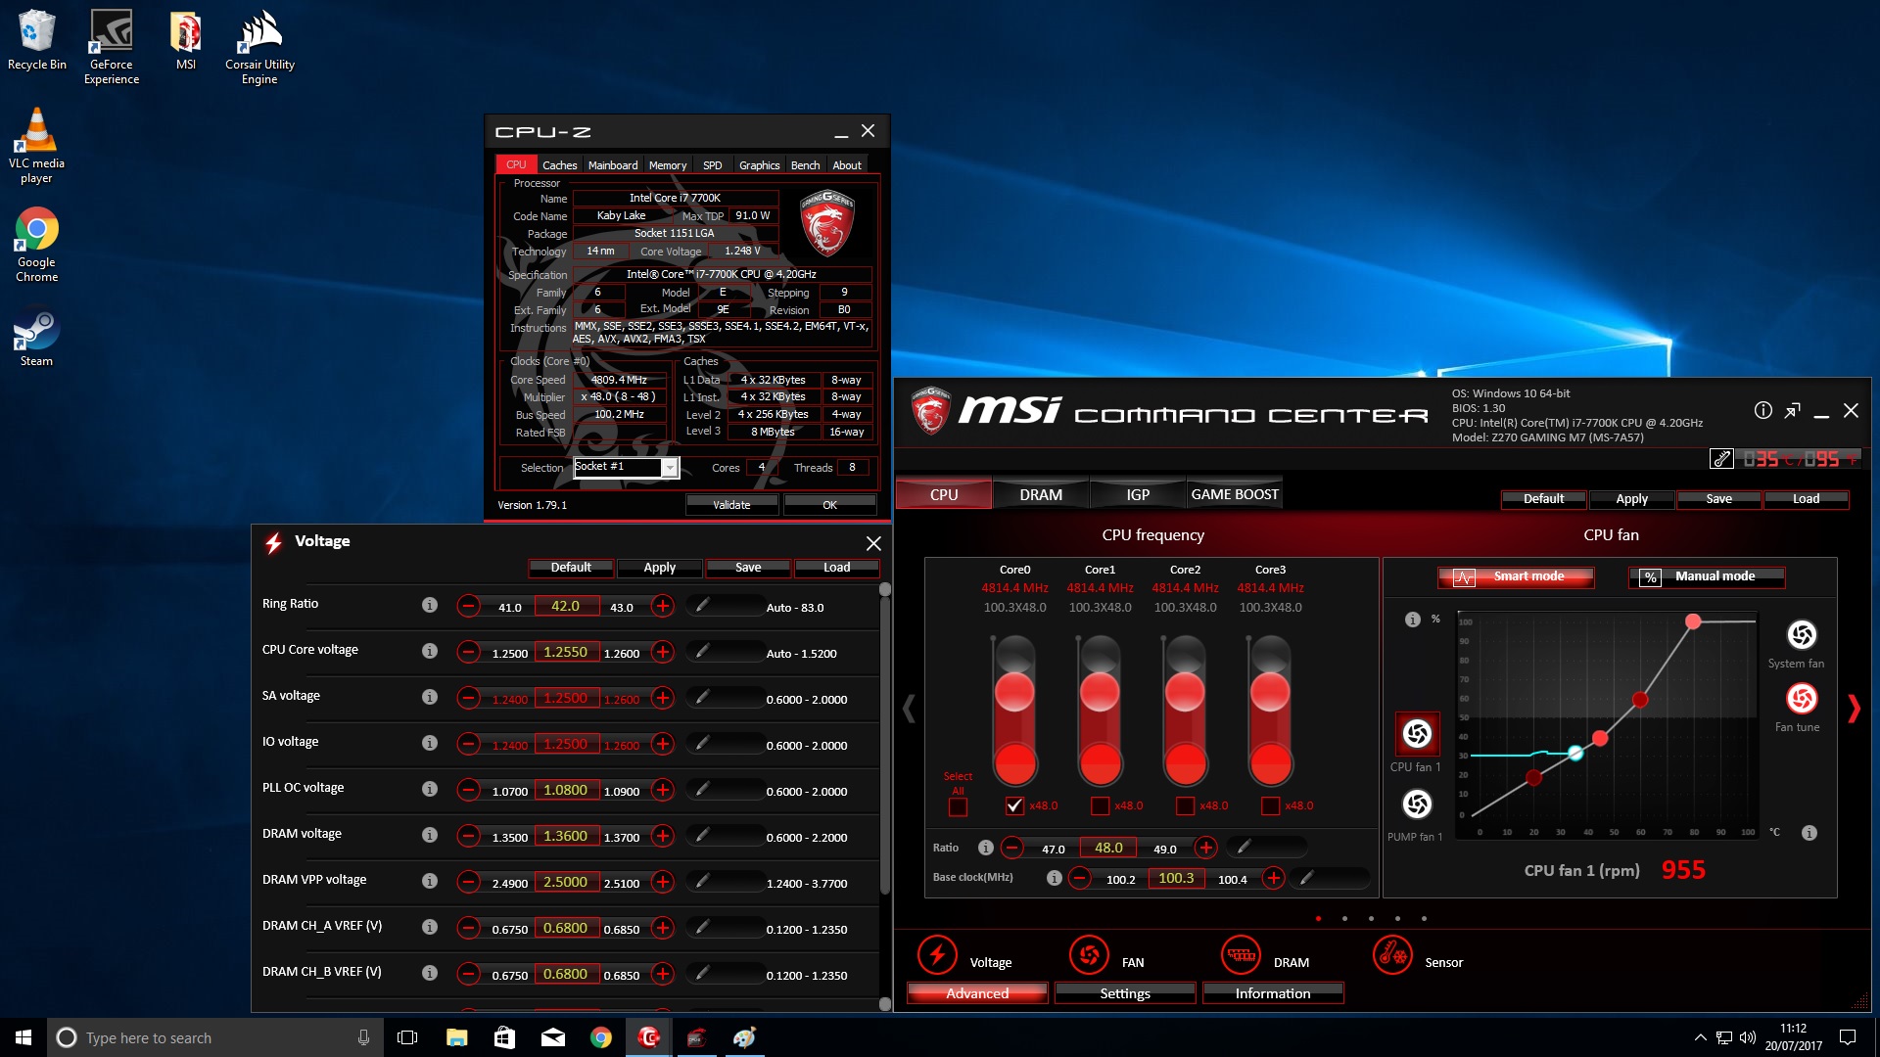Toggle the Core1 checkbox
Screen dimensions: 1880x1057
pos(1100,805)
